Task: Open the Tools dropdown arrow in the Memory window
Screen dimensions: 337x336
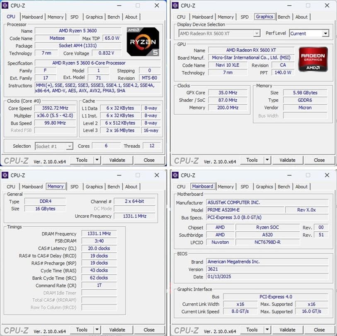Action: [x=97, y=330]
